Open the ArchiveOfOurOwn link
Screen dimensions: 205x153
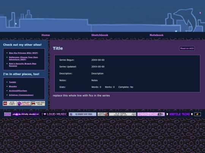click(18, 91)
